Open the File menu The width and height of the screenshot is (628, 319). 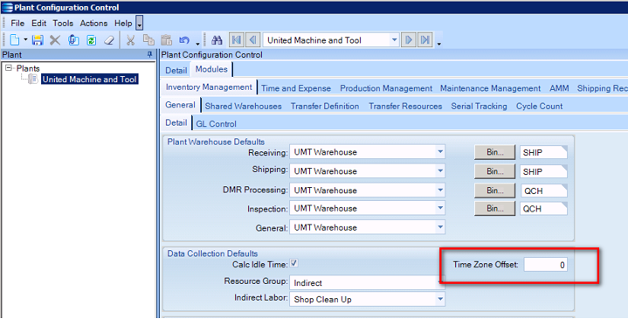click(17, 24)
